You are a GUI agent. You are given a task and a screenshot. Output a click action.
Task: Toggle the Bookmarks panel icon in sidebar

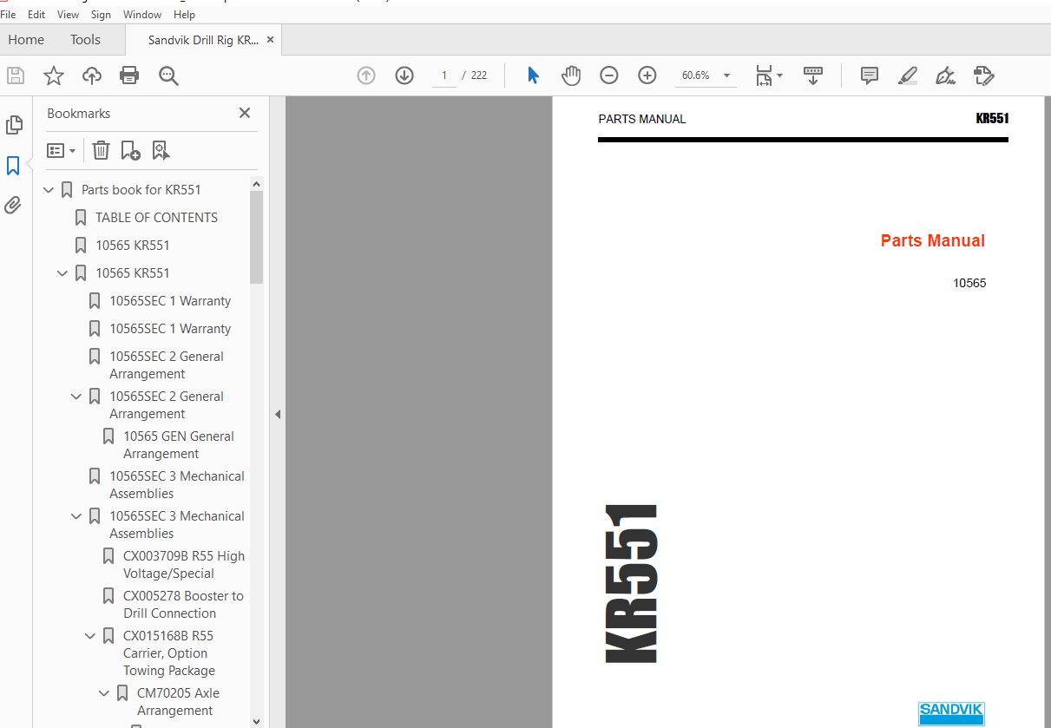click(x=13, y=166)
